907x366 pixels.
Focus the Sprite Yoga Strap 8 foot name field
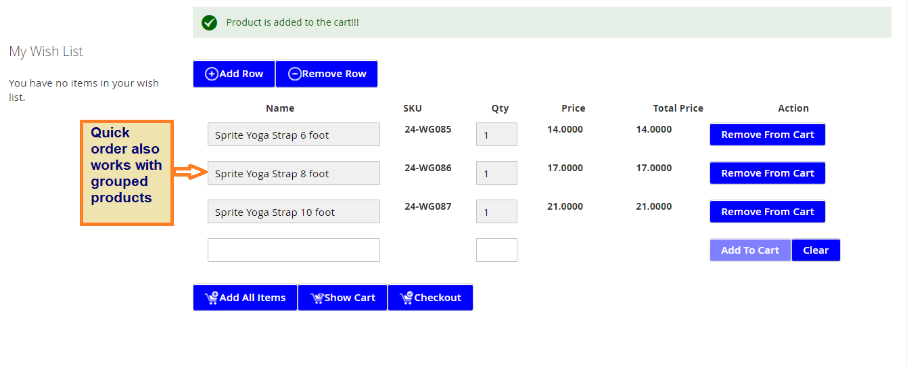click(294, 173)
